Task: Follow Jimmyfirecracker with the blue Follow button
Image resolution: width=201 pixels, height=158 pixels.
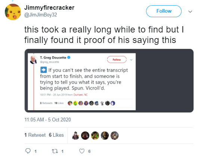Action: [164, 11]
